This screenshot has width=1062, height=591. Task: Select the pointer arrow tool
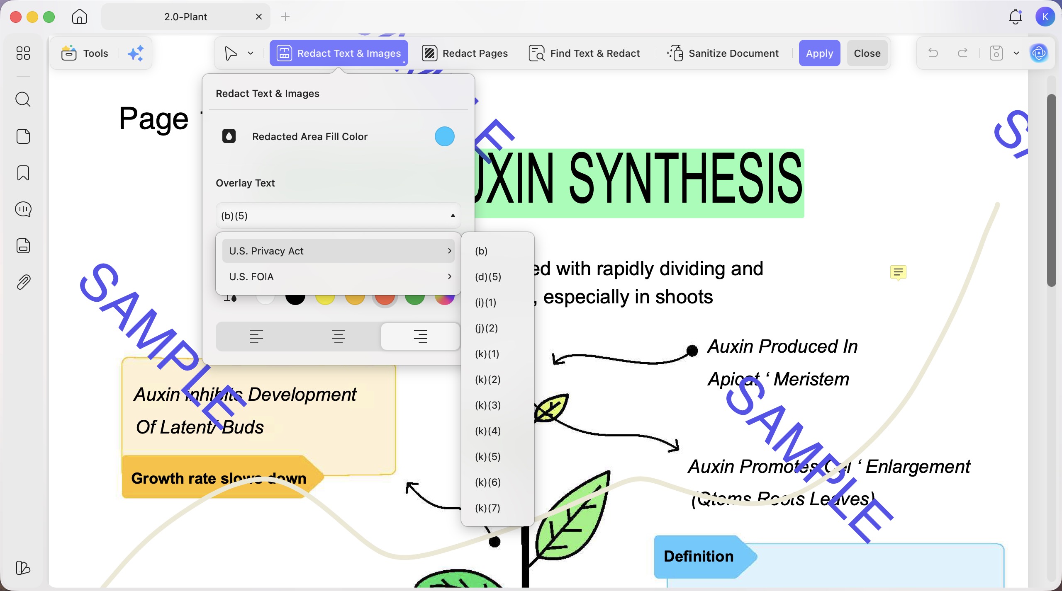pyautogui.click(x=231, y=53)
